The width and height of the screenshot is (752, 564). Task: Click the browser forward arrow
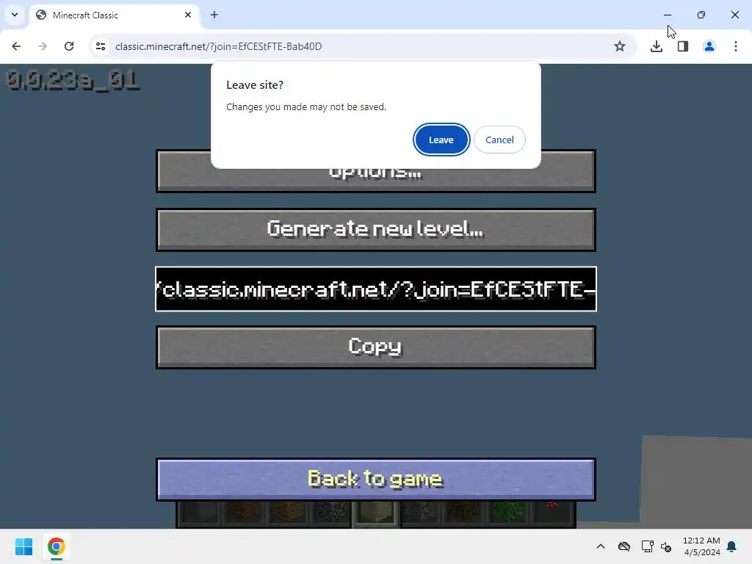[43, 46]
